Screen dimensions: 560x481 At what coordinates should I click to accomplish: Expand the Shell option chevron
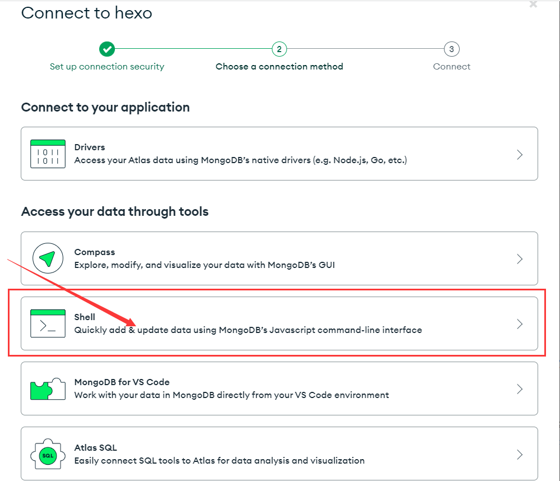point(520,324)
